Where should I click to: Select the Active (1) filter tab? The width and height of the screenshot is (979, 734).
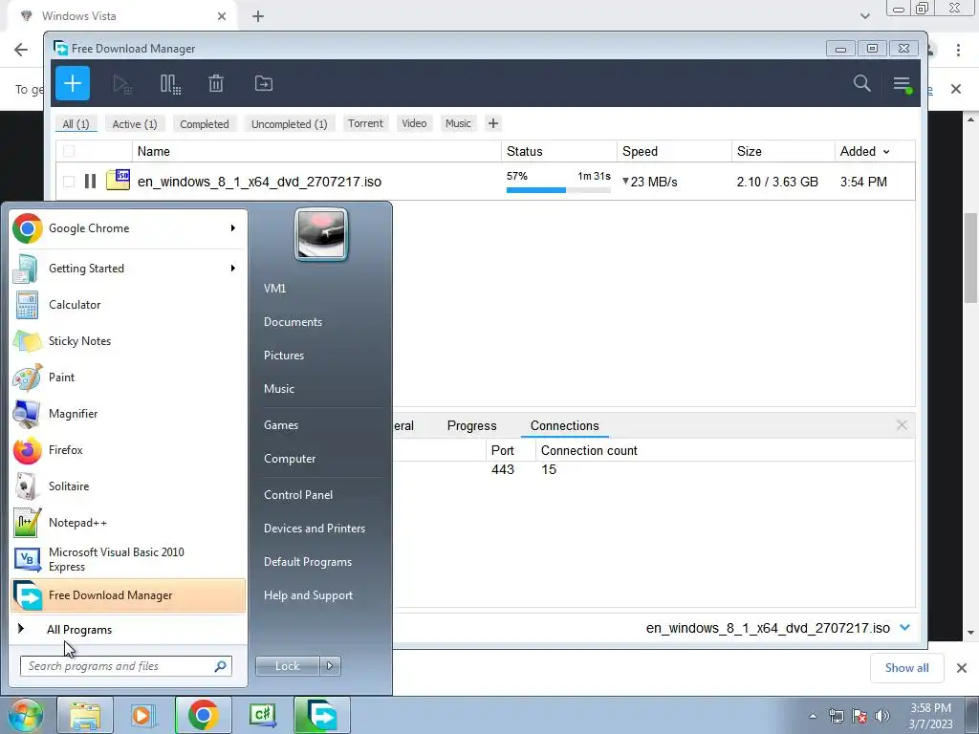pos(135,124)
